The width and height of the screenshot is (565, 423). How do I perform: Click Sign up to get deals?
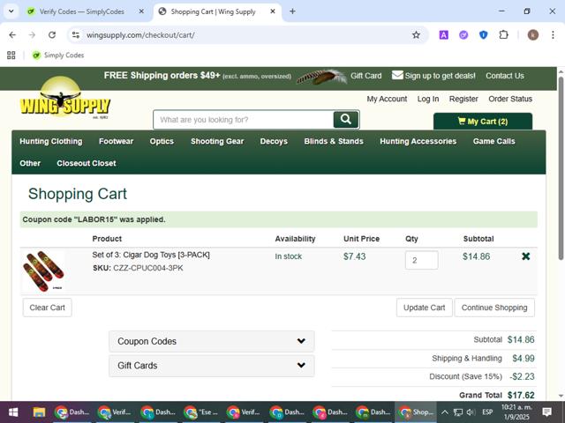pyautogui.click(x=433, y=76)
